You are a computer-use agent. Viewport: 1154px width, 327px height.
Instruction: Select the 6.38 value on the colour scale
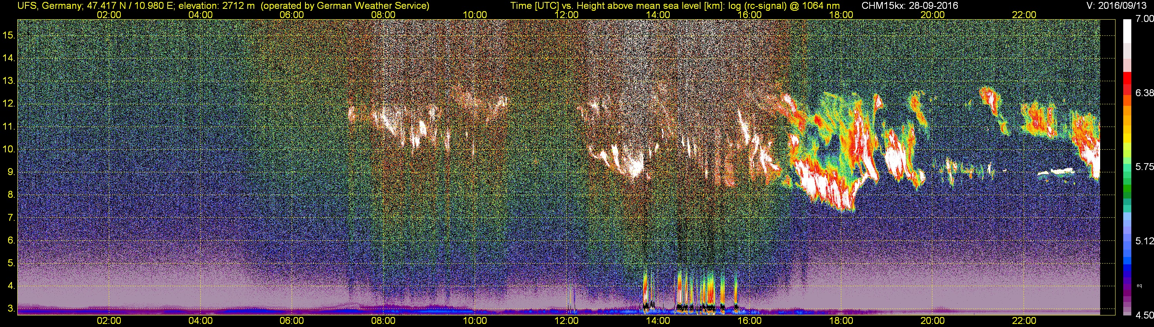click(1145, 93)
